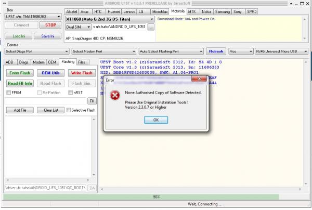This screenshot has width=312, height=210.
Task: Click the Clear List button
Action: coord(50,110)
